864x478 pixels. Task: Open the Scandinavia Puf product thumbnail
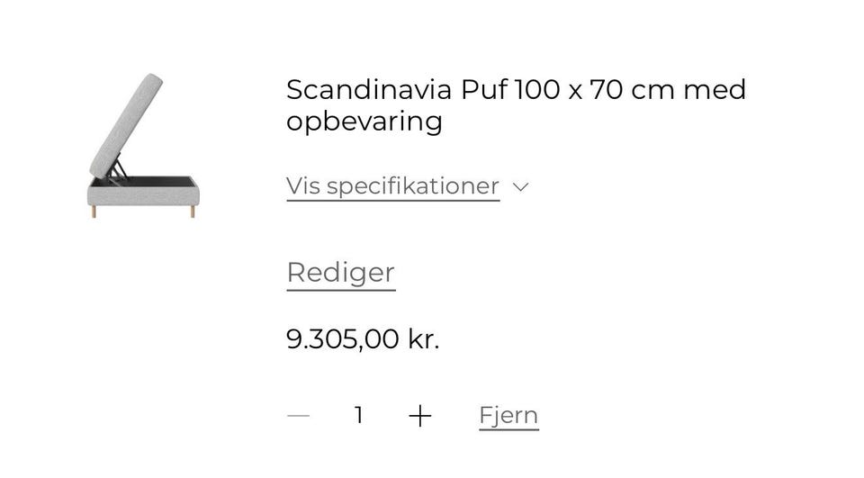pyautogui.click(x=141, y=148)
